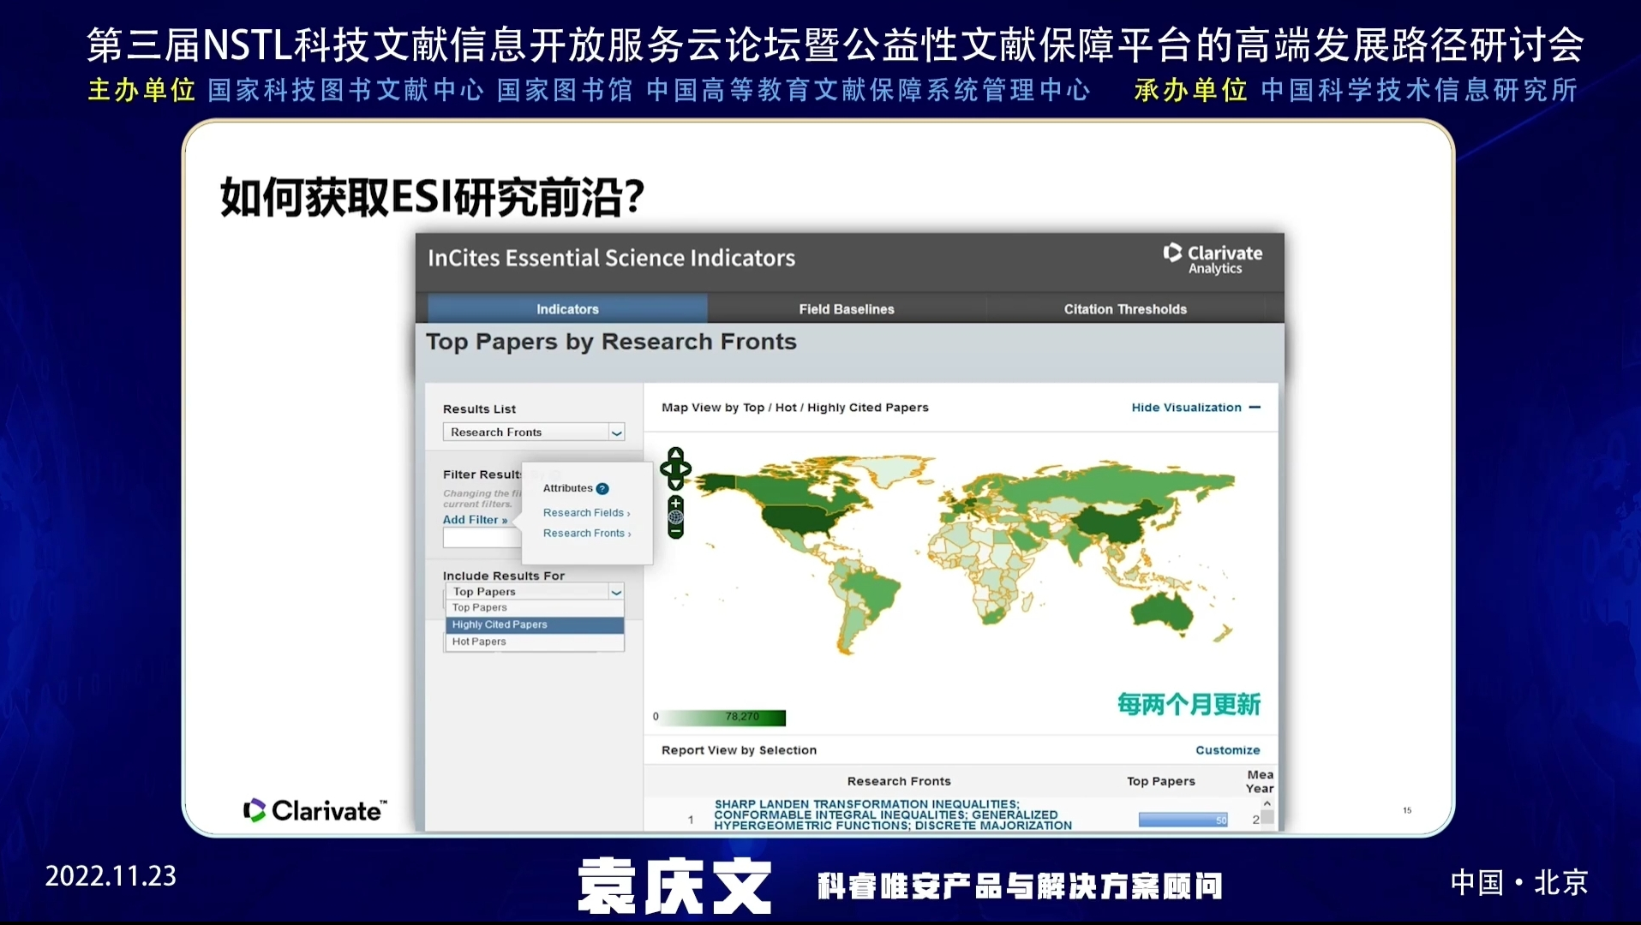Zoom in on the world map
Viewport: 1641px width, 925px height.
pos(675,503)
